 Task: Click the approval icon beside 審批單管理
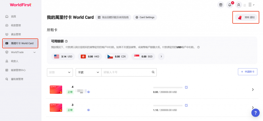(x=7, y=79)
